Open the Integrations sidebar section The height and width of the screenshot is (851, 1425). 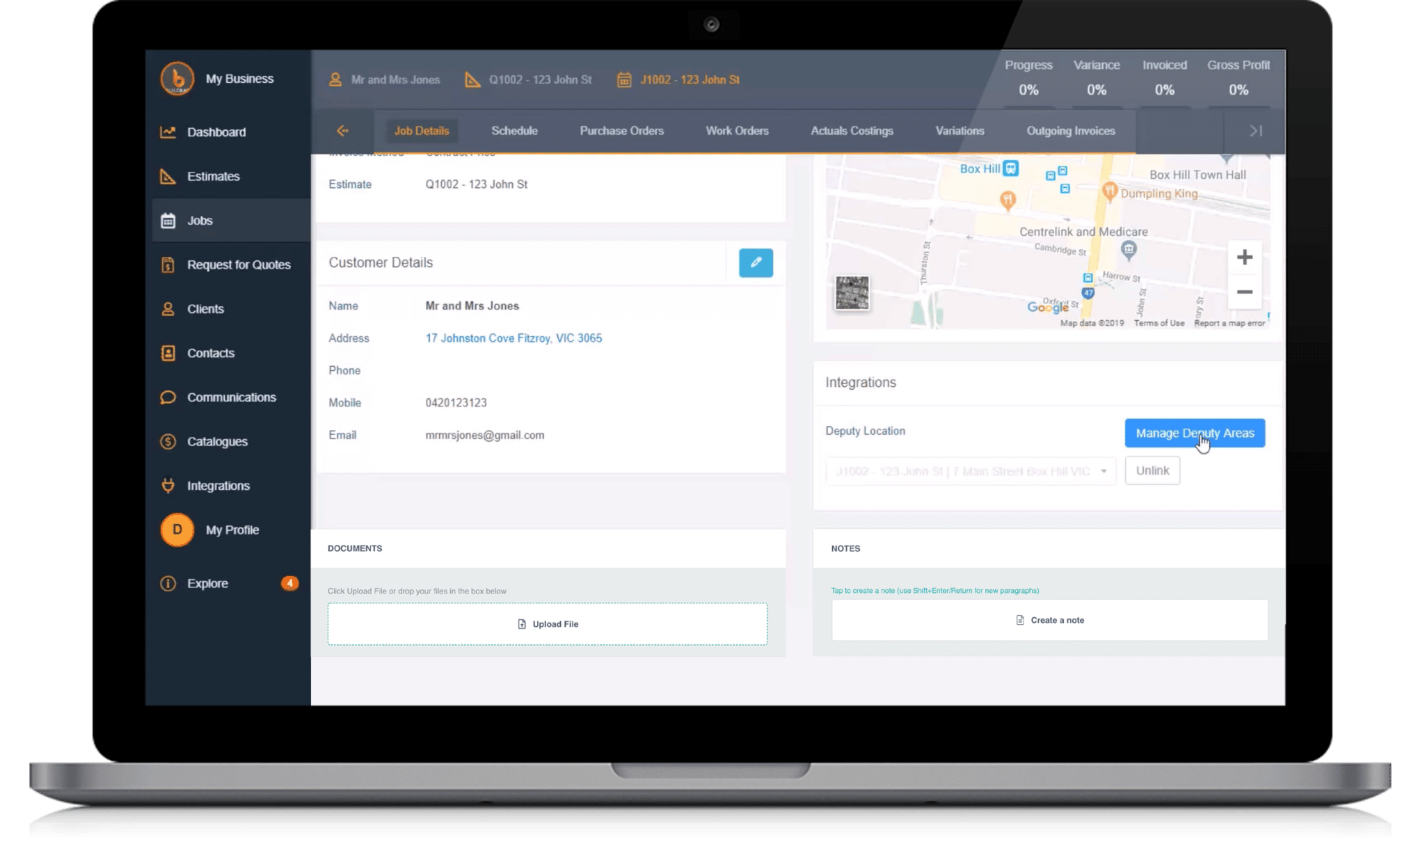(167, 486)
